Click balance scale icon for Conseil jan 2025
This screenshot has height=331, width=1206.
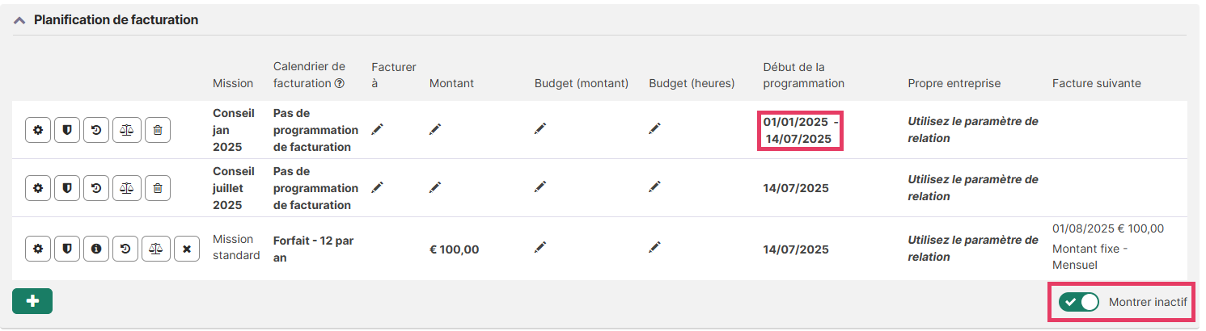coord(127,130)
